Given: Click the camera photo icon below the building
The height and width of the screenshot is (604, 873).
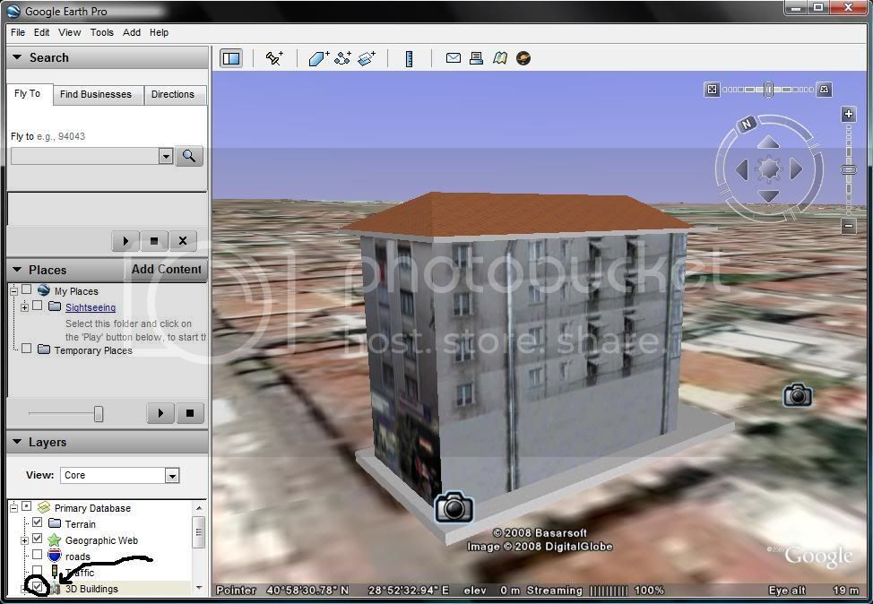Looking at the screenshot, I should click(454, 506).
